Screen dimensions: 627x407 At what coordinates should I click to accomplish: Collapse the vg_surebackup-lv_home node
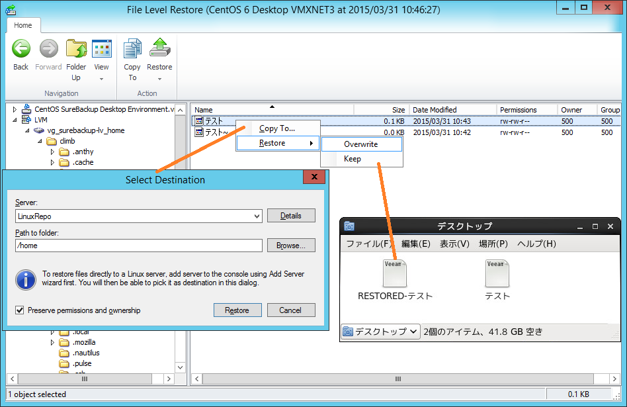[27, 130]
